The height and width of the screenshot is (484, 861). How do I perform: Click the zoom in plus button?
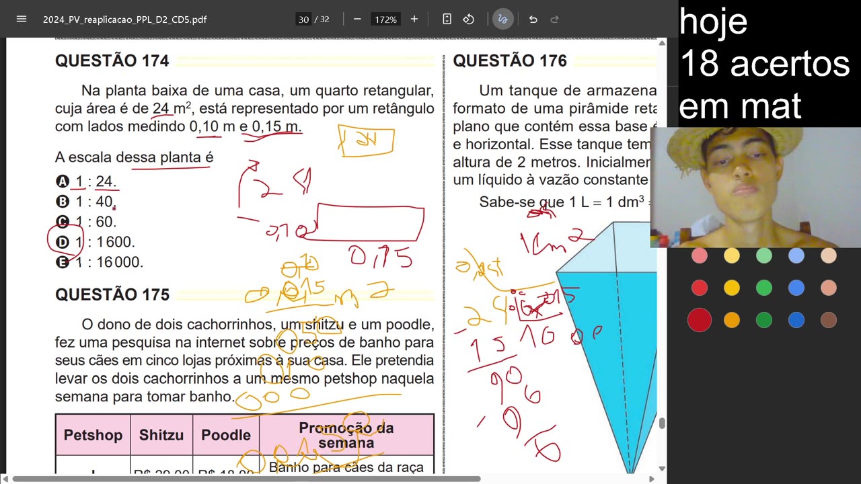point(414,19)
